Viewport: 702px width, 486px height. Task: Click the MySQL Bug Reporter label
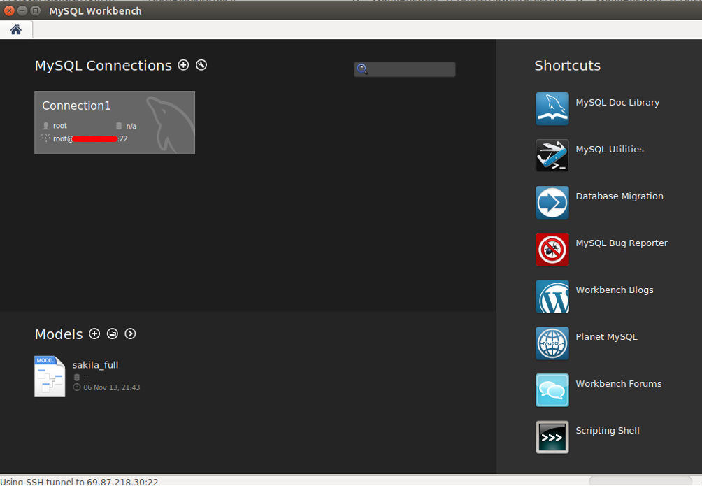(622, 243)
